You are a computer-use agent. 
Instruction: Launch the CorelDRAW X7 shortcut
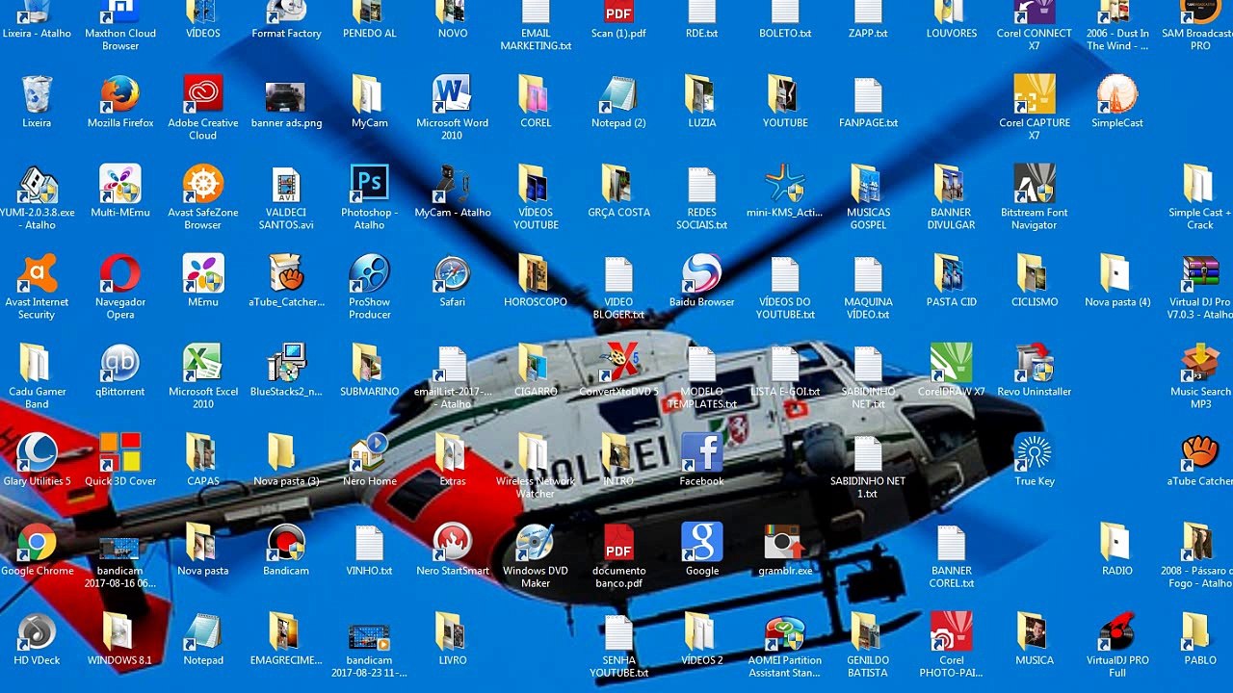click(x=952, y=364)
